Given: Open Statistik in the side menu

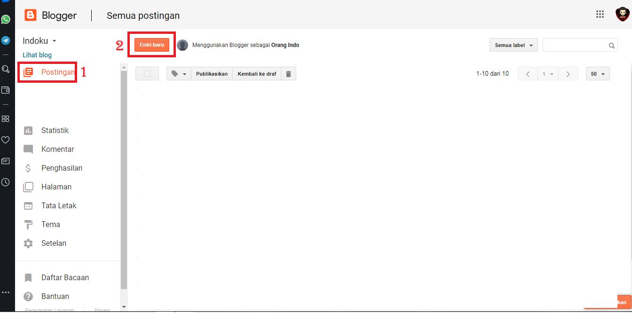Looking at the screenshot, I should [x=46, y=130].
